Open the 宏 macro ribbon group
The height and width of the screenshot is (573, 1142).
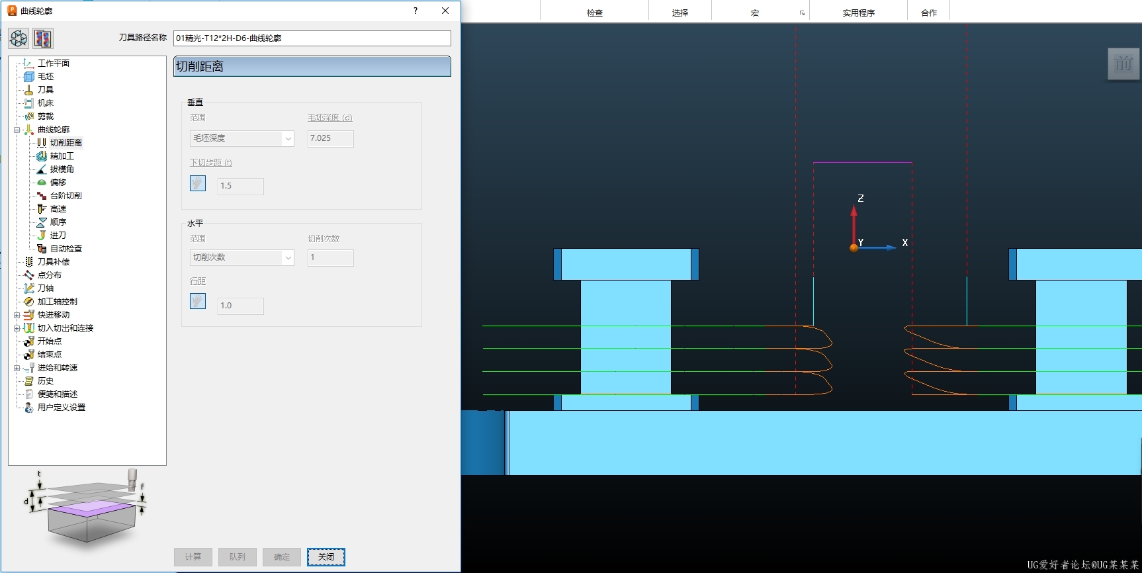755,13
